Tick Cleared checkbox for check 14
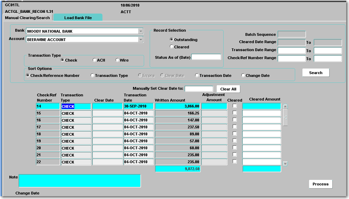349x199 pixels. pyautogui.click(x=235, y=106)
